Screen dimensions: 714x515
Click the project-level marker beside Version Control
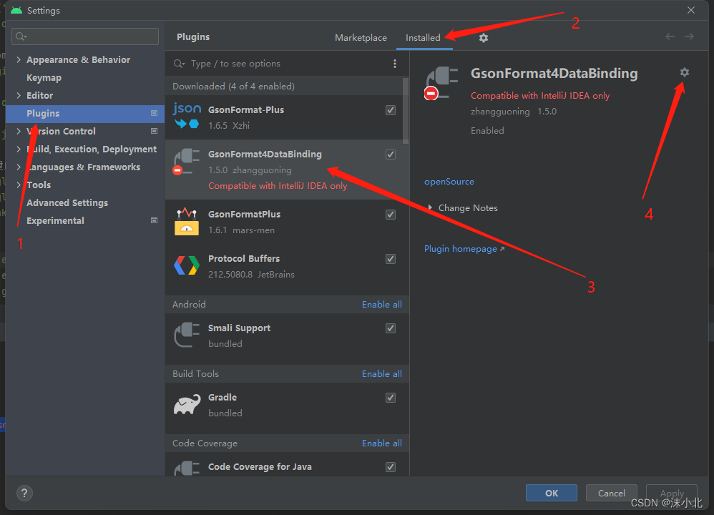point(155,131)
